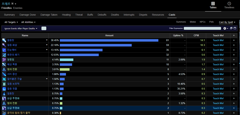Image resolution: width=240 pixels, height=115 pixels.
Task: Expand the 진눈깨비 row arrow
Action: (x=47, y=50)
